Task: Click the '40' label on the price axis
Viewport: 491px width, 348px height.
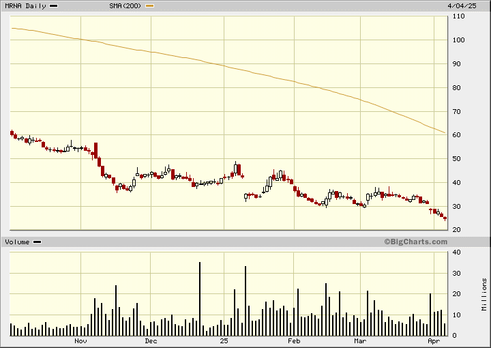Action: tap(457, 183)
